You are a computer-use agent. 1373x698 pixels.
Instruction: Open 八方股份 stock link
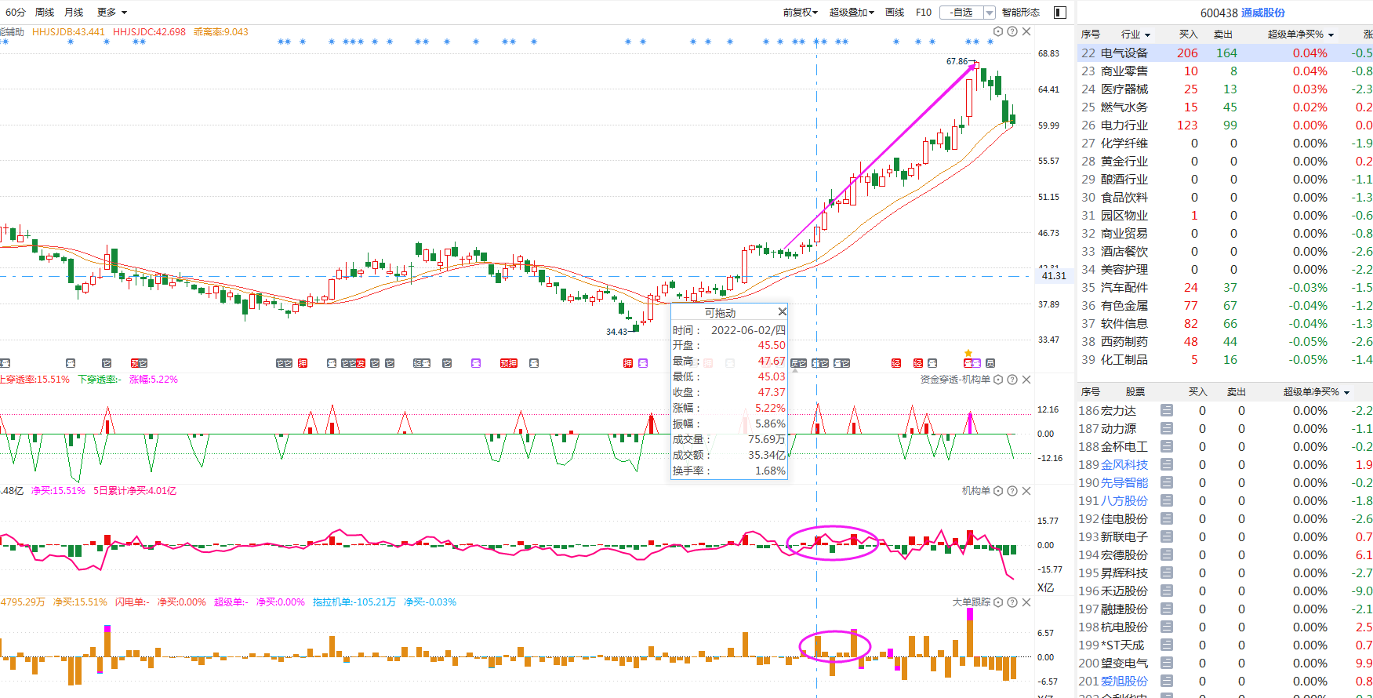(x=1124, y=500)
